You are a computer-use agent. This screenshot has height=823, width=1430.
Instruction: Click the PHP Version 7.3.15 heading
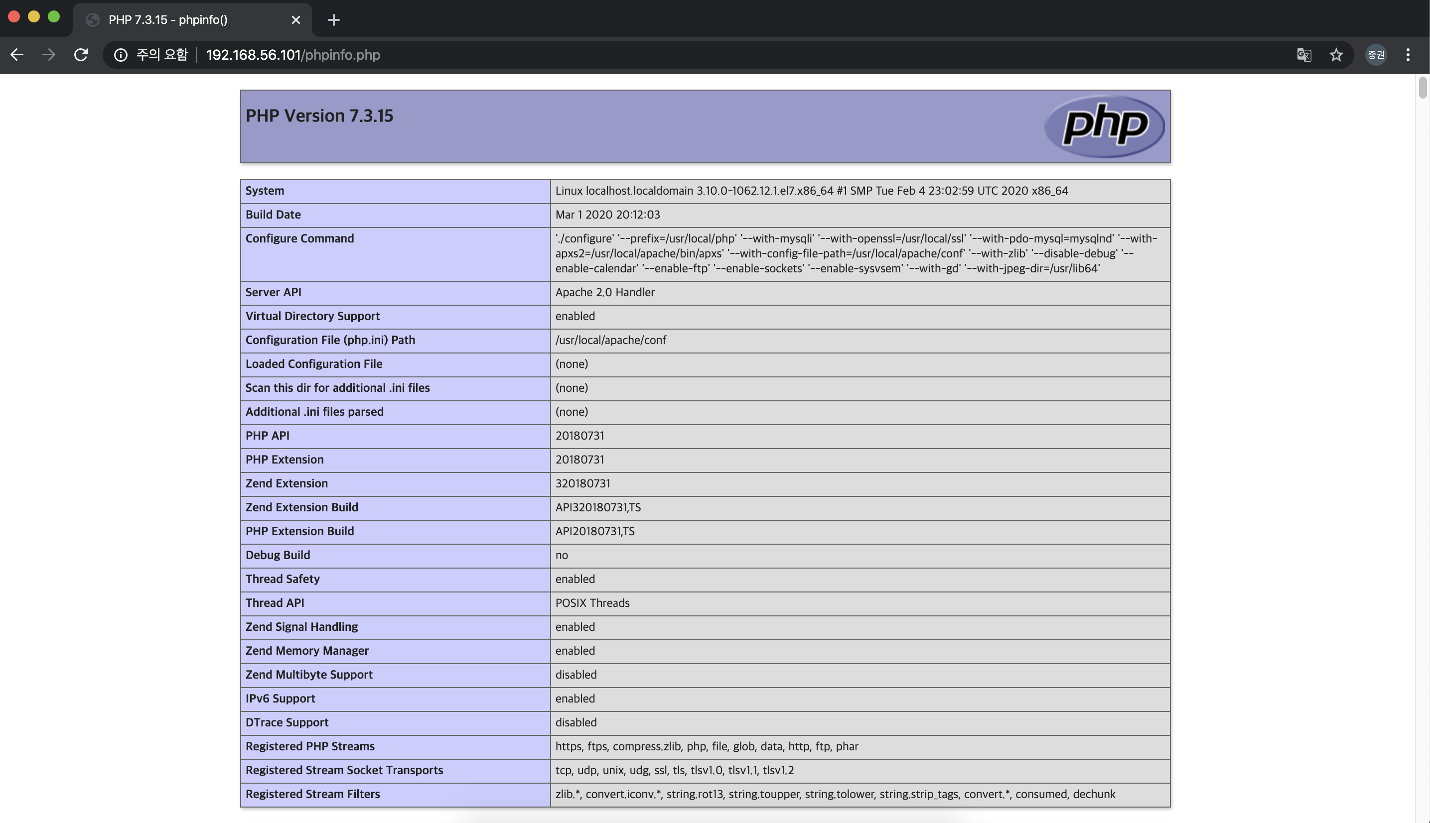coord(319,116)
